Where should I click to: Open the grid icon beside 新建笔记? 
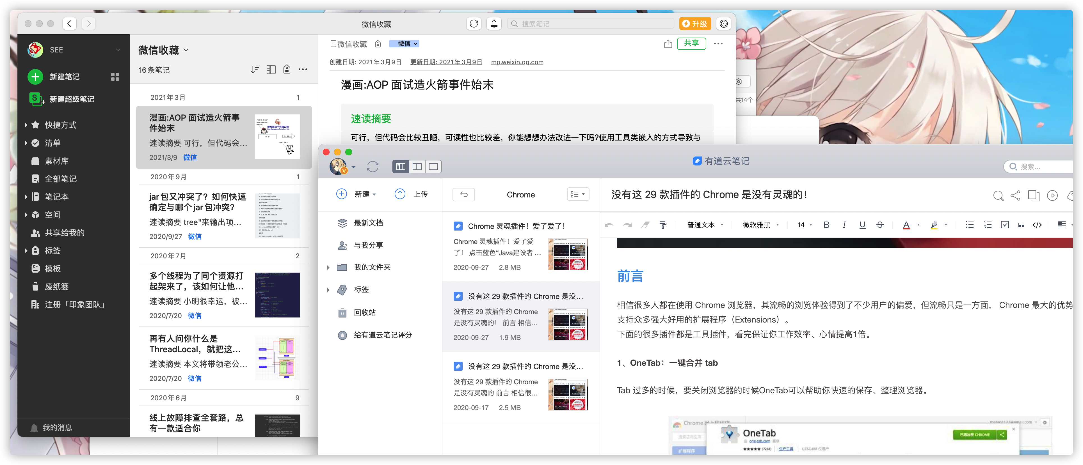[x=115, y=77]
